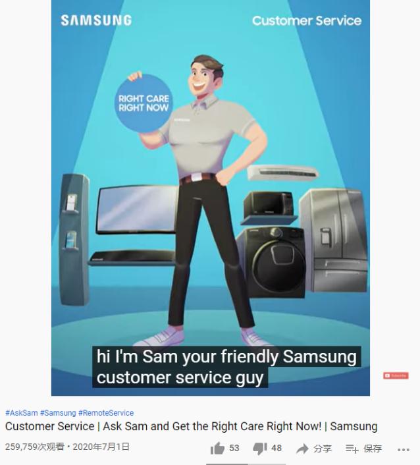Open the #Samsung hashtag link

(x=58, y=412)
